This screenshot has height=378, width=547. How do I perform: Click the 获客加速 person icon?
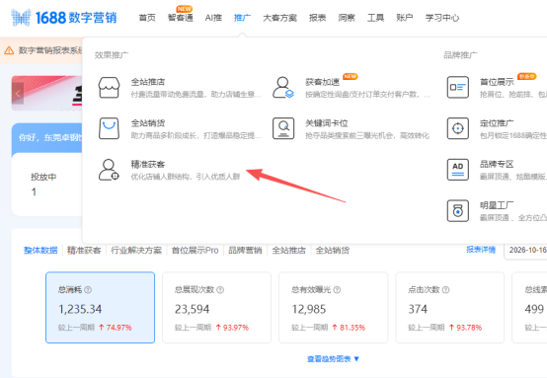(x=283, y=88)
